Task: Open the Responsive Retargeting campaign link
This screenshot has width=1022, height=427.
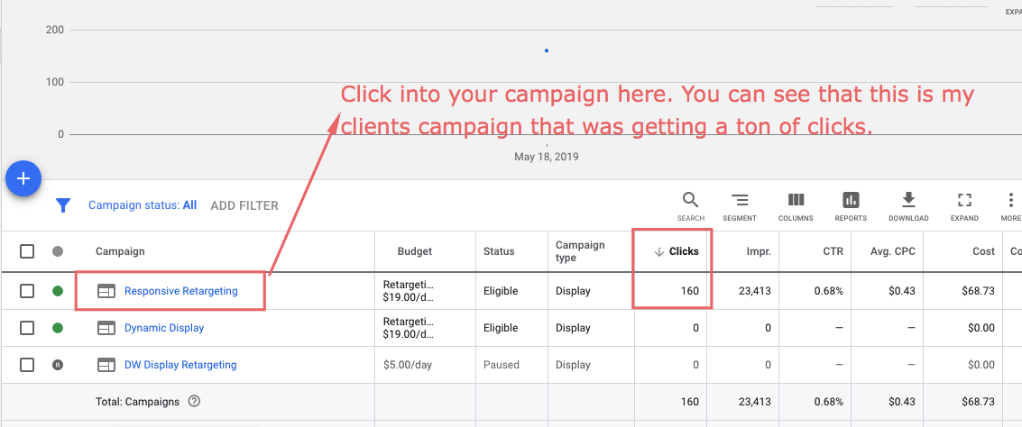Action: (181, 291)
